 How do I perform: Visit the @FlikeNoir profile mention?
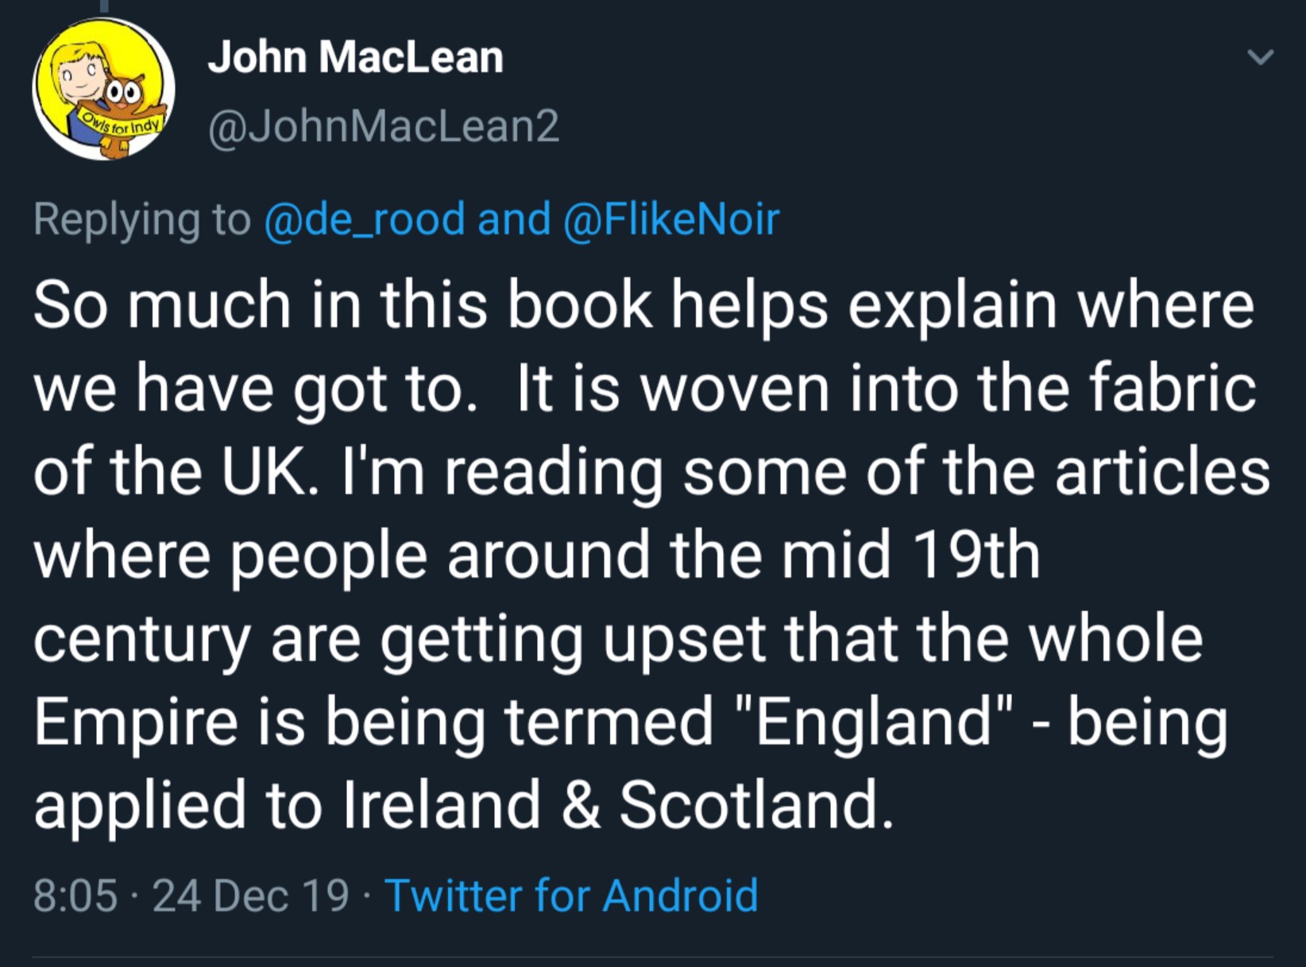(x=671, y=219)
